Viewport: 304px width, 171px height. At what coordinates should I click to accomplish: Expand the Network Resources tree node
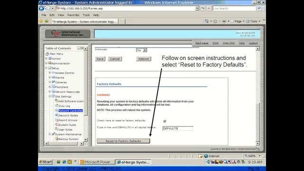[x=50, y=92]
